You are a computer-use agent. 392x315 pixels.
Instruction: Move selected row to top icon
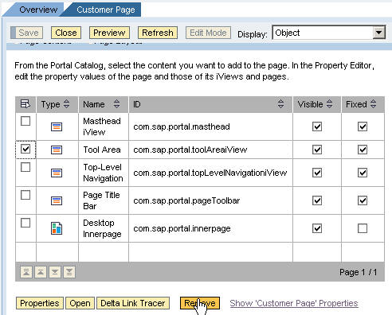[26, 272]
